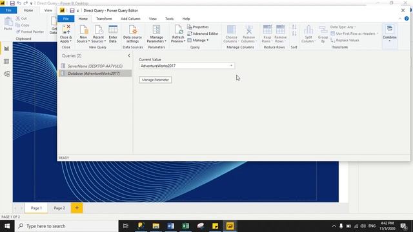Viewport: 413px width, 232px height.
Task: Collapse the ribbon with the caret
Action: [400, 19]
